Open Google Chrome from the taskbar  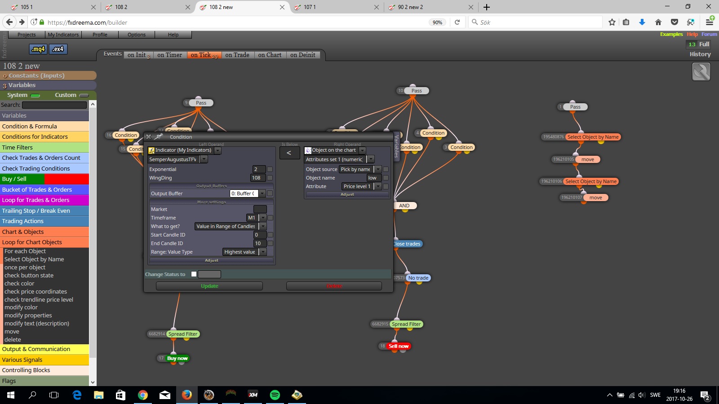[143, 395]
